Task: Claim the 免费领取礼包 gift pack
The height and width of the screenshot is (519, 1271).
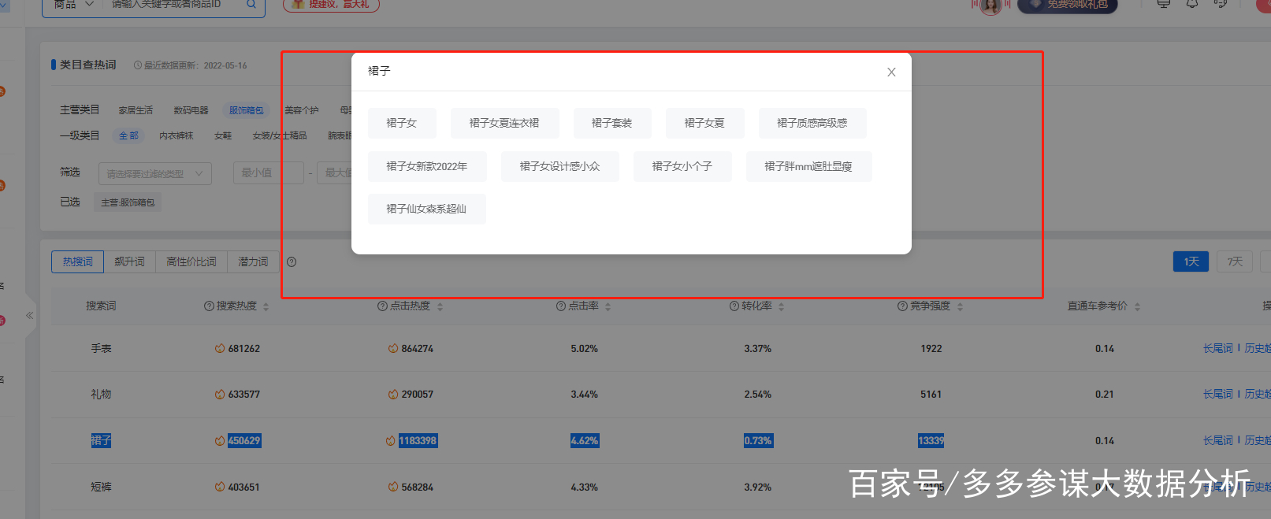Action: pyautogui.click(x=1068, y=5)
